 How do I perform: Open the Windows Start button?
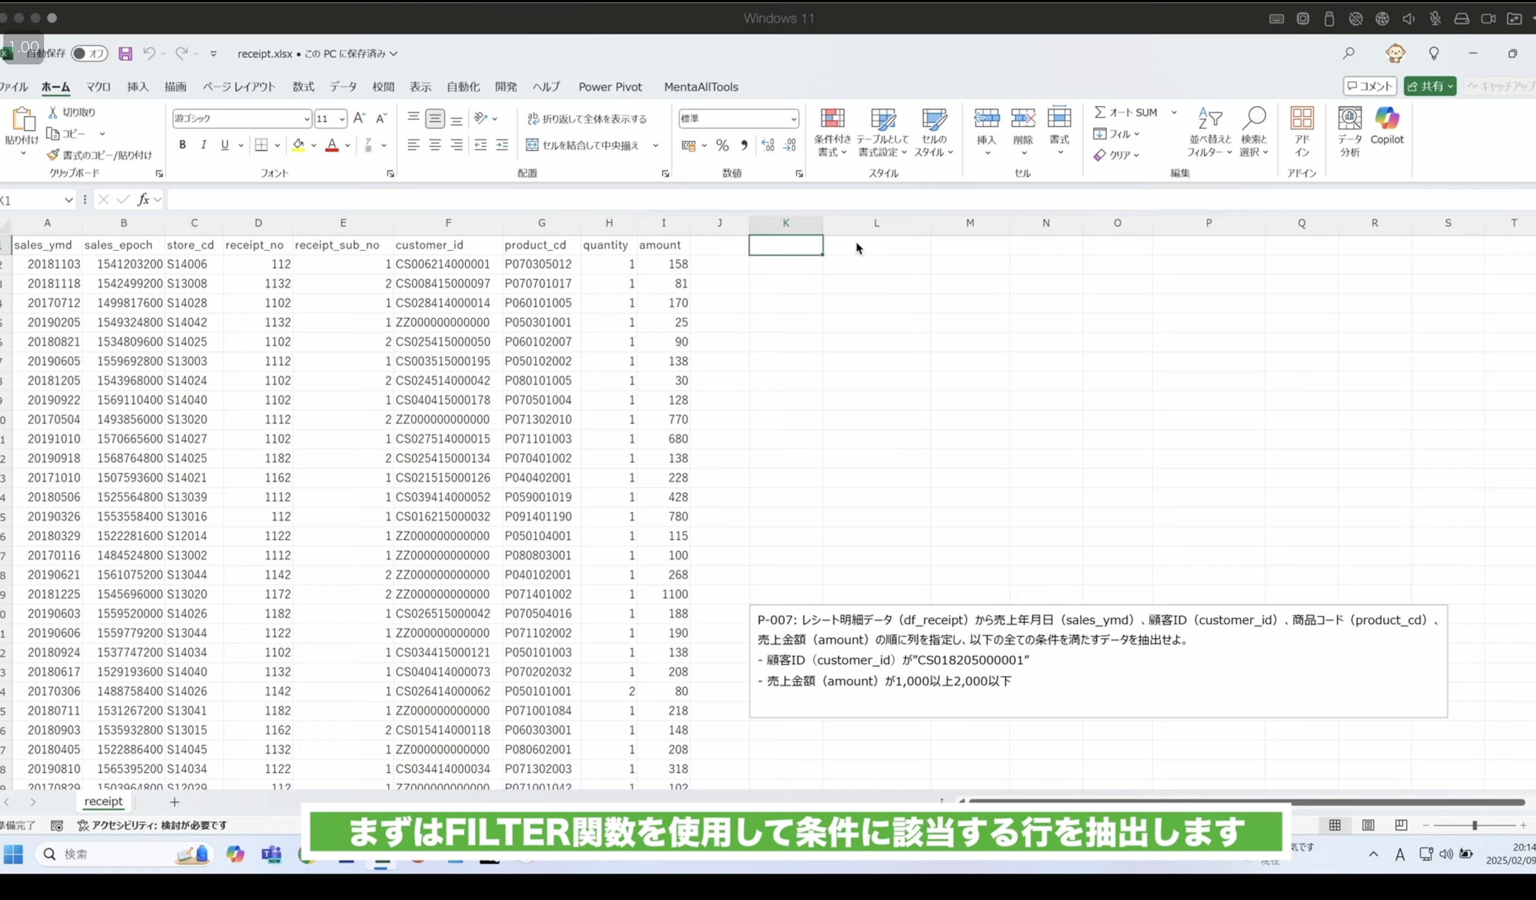(13, 854)
